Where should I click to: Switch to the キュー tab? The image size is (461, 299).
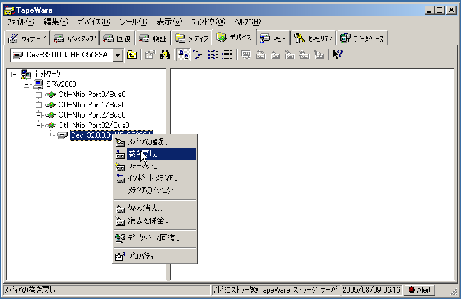tap(273, 38)
